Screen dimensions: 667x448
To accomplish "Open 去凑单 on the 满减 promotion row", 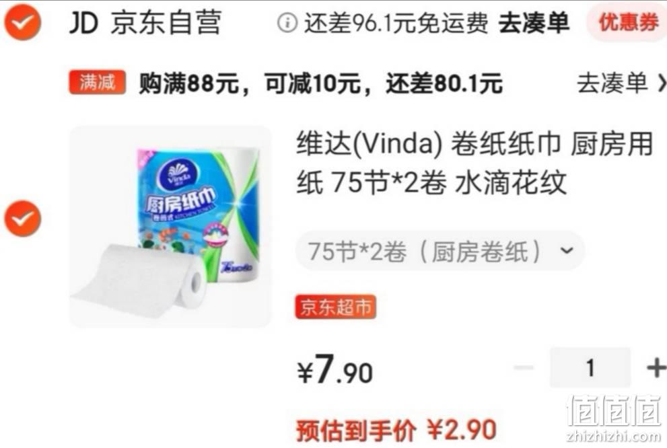I will point(612,83).
